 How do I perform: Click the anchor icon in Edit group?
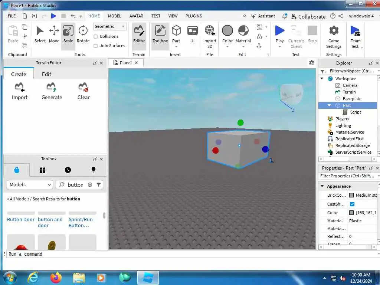click(x=259, y=46)
